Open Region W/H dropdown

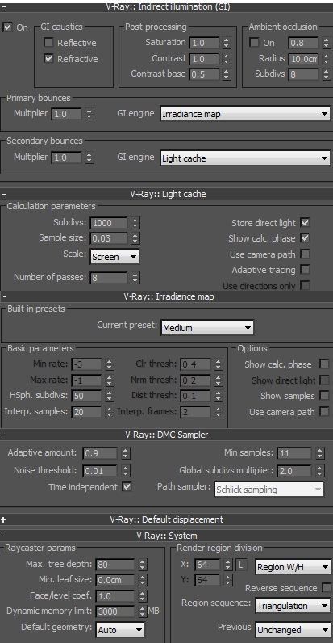[293, 567]
